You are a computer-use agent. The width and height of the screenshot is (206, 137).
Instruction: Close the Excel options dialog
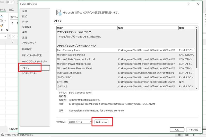pyautogui.click(x=198, y=4)
